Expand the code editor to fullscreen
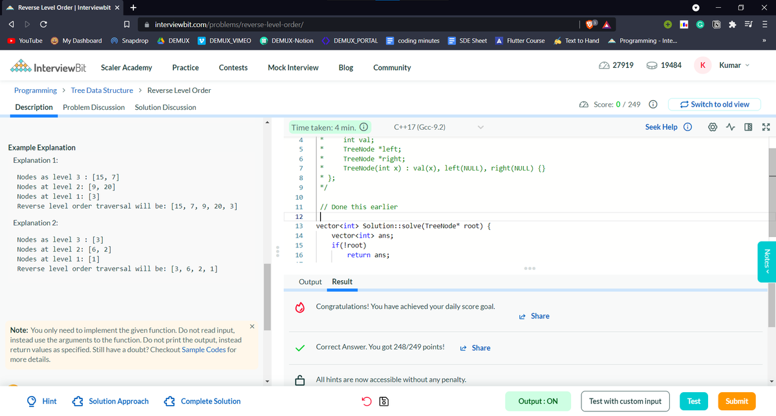The height and width of the screenshot is (416, 776). tap(766, 127)
